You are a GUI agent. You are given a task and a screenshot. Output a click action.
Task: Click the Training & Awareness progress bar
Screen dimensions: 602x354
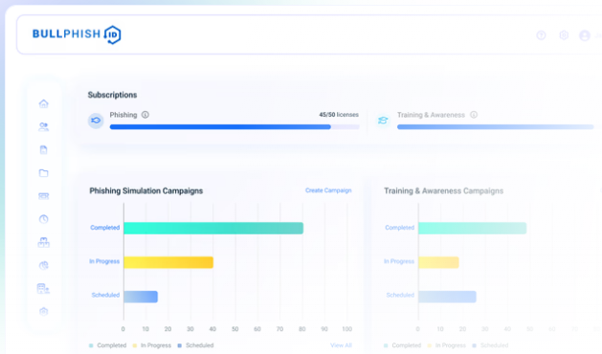[495, 127]
